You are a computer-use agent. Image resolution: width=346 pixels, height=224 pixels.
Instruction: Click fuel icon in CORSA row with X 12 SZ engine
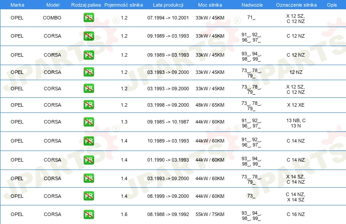click(88, 88)
